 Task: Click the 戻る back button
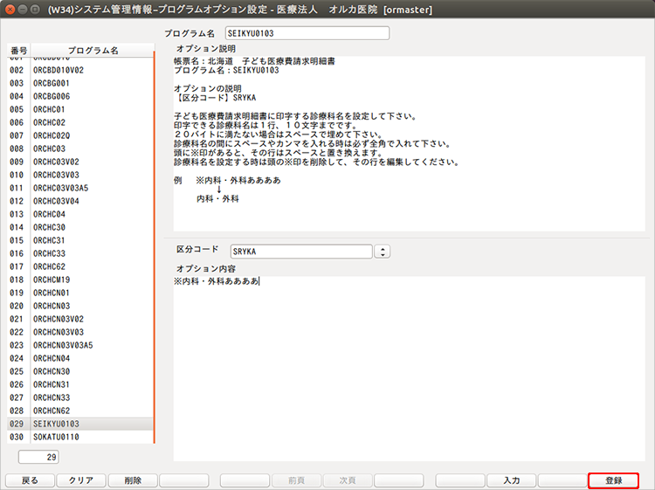point(30,480)
